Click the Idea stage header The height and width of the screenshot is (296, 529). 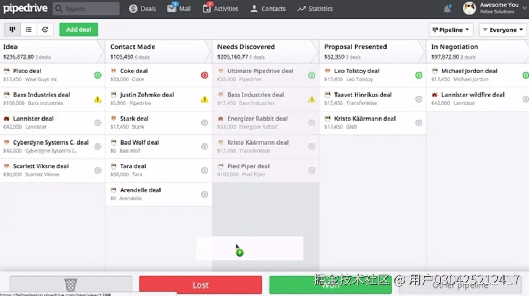pos(51,52)
